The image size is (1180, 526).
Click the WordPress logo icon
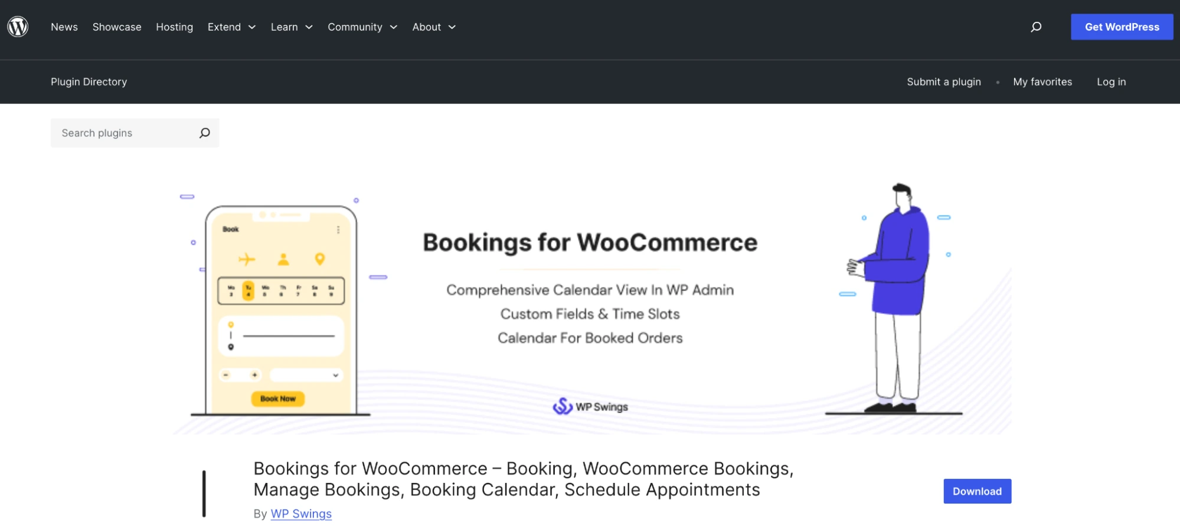click(x=18, y=27)
